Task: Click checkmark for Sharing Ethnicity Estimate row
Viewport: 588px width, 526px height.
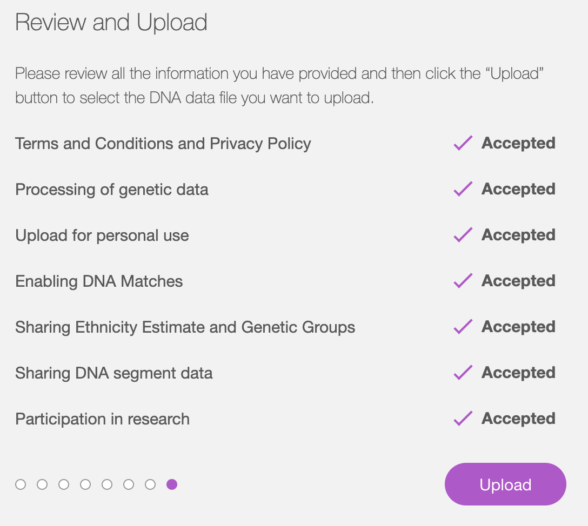Action: click(x=463, y=327)
